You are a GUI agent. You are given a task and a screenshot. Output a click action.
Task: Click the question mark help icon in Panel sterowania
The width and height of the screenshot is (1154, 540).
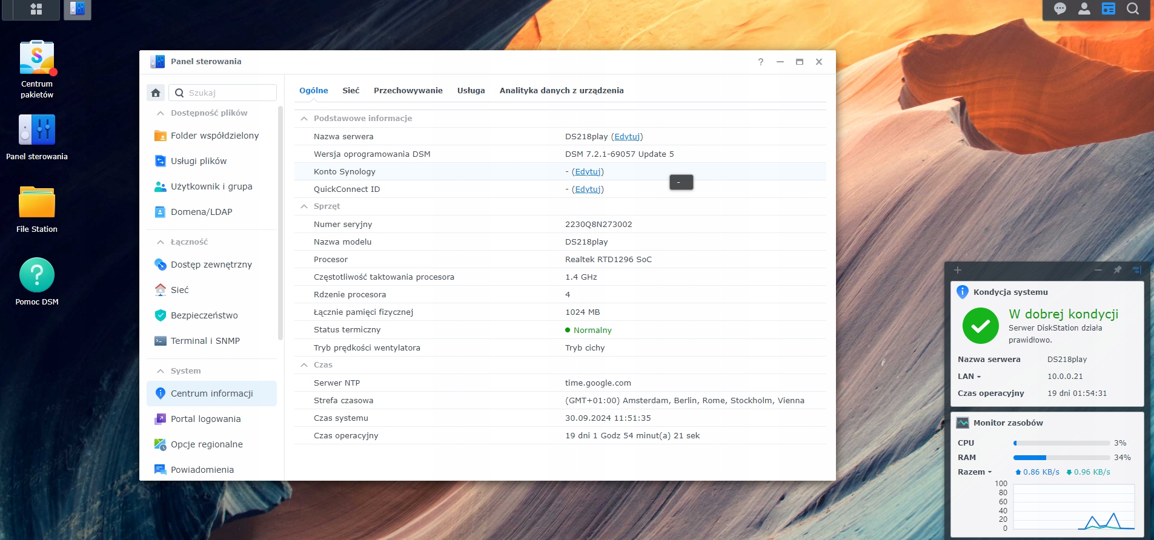761,62
